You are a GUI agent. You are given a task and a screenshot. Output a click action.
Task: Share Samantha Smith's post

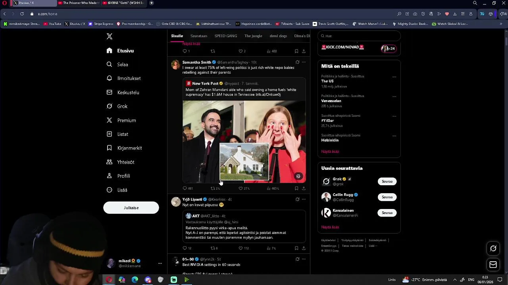[x=304, y=188]
